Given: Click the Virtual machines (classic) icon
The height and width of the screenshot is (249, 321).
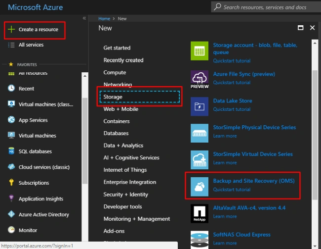Looking at the screenshot, I should (x=11, y=104).
